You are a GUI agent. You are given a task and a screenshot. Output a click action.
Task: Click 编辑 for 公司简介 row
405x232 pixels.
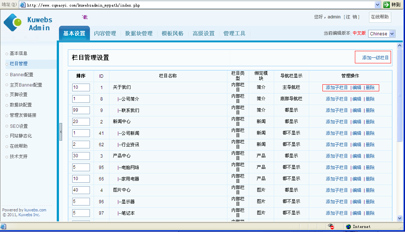point(357,99)
